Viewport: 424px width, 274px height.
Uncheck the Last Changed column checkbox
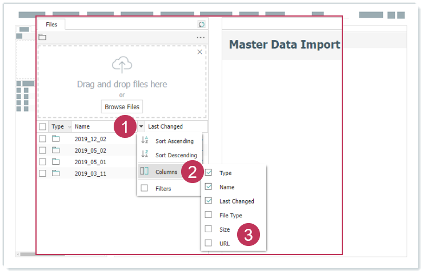(209, 201)
